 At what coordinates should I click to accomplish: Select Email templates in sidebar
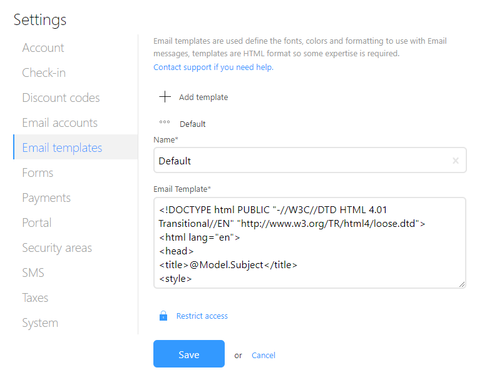62,148
